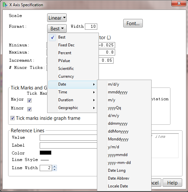Click the Reference Lines Label field
The image size is (188, 192).
click(68, 146)
